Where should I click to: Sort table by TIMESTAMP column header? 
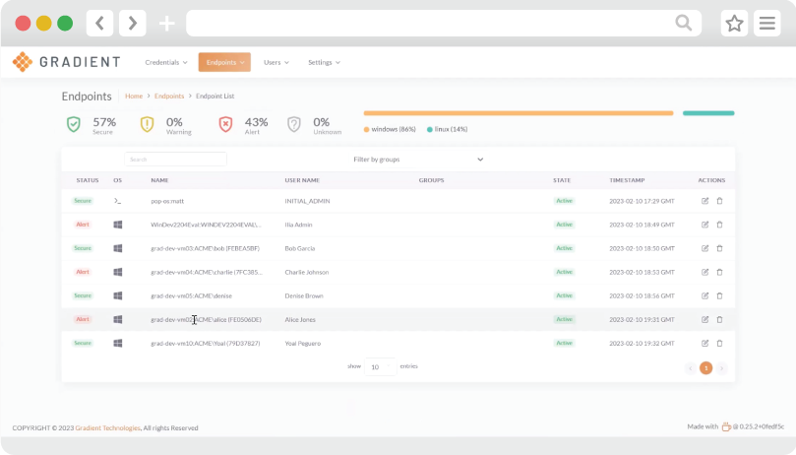(627, 180)
